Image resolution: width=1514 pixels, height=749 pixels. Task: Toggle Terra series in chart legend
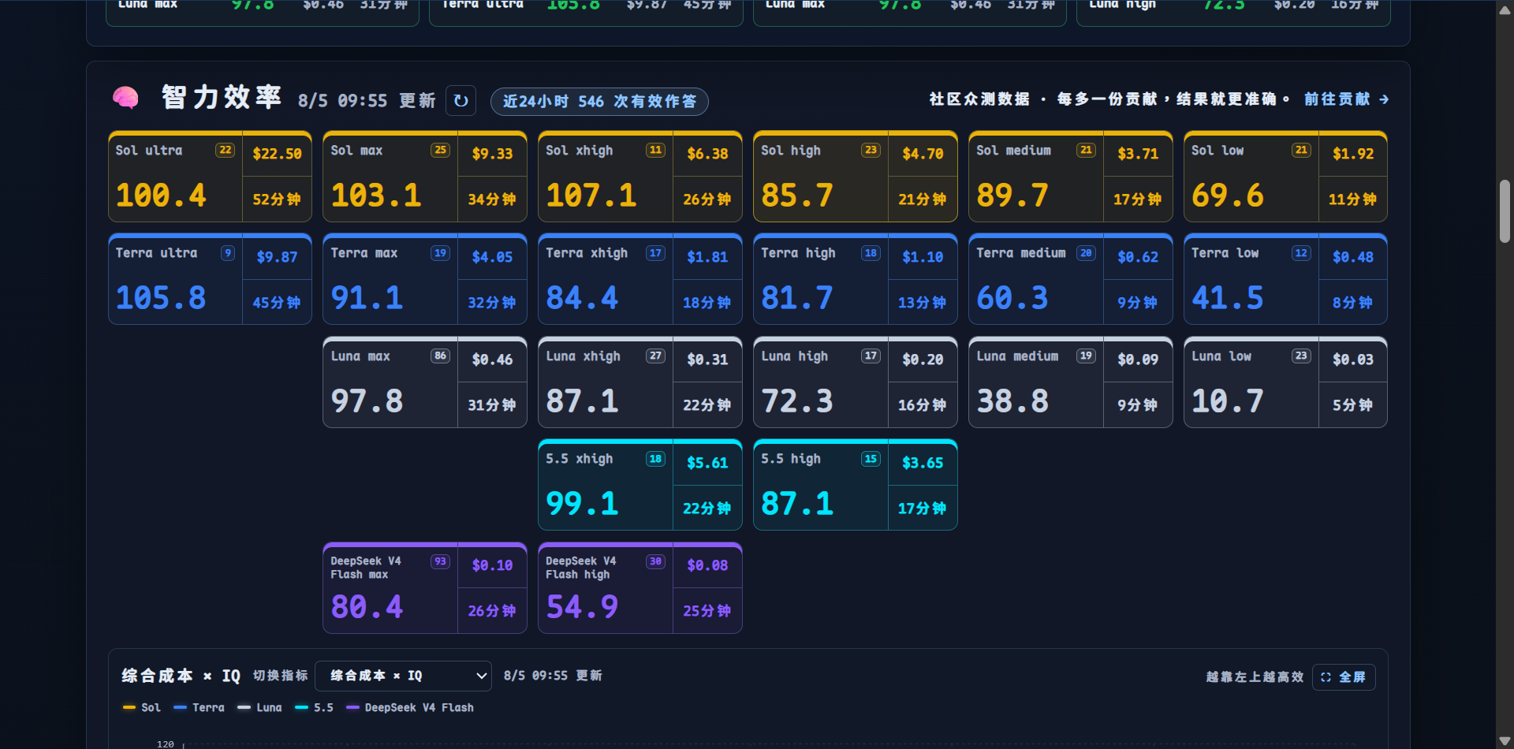pos(199,708)
